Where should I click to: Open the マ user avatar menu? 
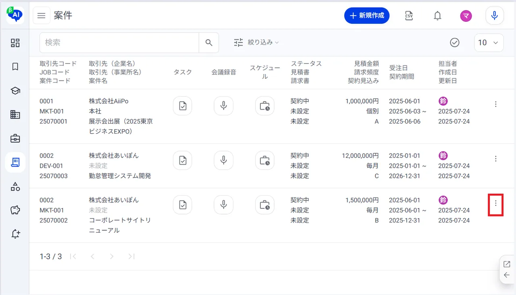(x=466, y=16)
